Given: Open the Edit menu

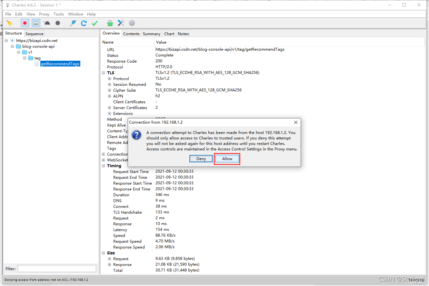Looking at the screenshot, I should pyautogui.click(x=19, y=14).
